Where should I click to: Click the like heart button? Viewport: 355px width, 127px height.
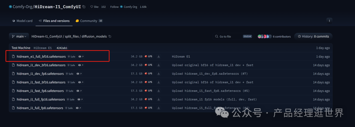94,7
